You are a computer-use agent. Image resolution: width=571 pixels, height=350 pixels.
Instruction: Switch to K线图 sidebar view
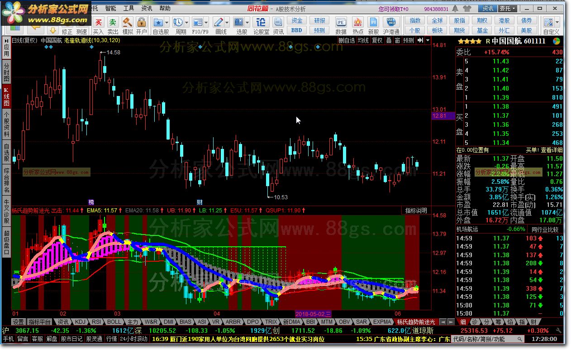[6, 98]
